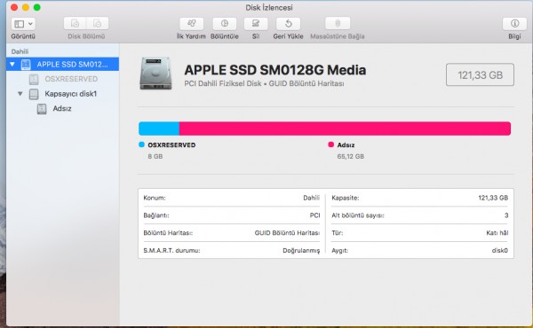Click the 8 GB size text

[x=155, y=156]
